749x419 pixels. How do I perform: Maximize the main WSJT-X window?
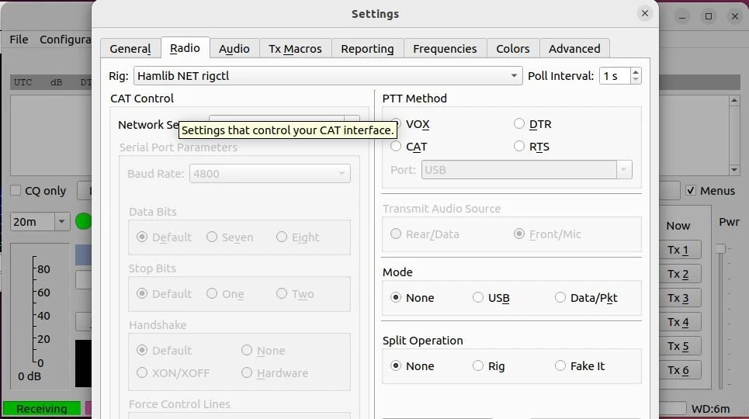point(708,16)
